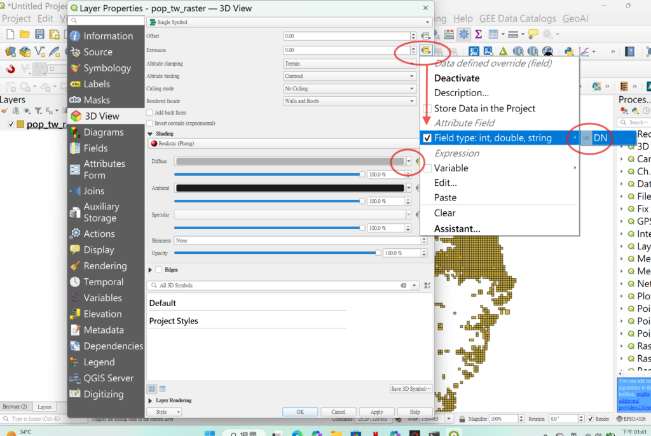
Task: Enable the Edges checkbox
Action: pos(158,270)
